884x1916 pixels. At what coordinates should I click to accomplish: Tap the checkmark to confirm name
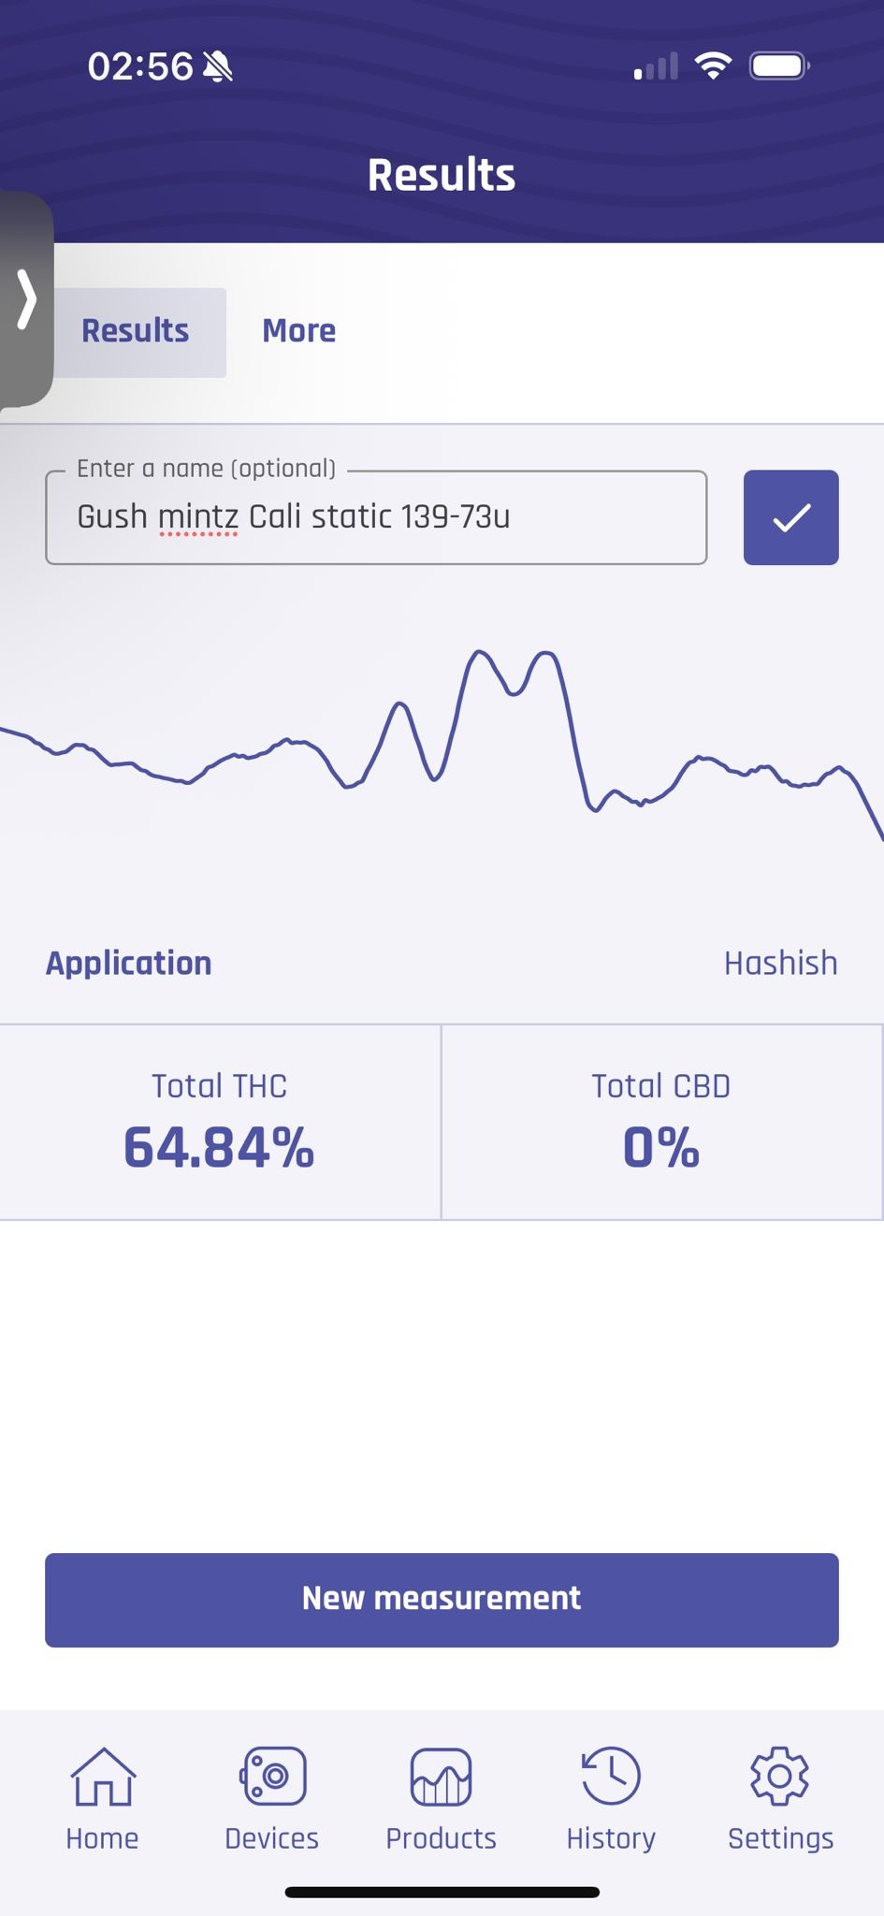click(790, 517)
